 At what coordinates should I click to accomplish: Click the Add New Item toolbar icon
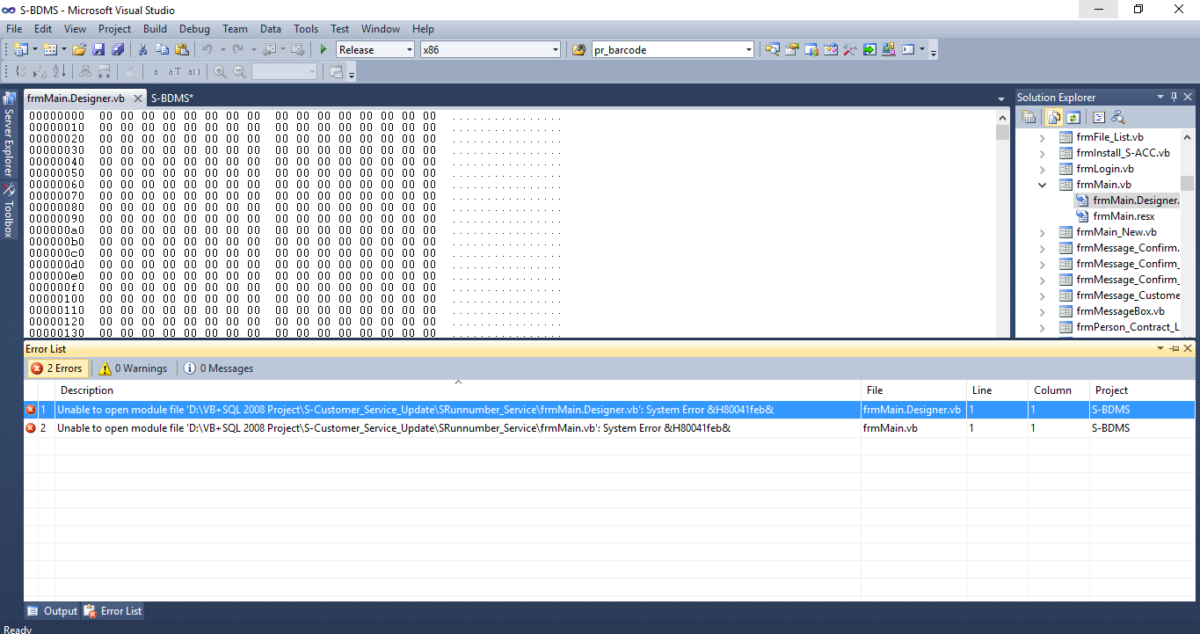(x=49, y=49)
